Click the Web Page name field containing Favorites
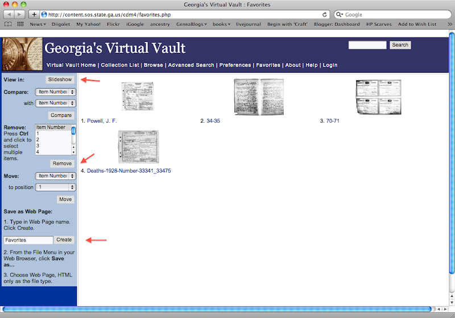 28,240
